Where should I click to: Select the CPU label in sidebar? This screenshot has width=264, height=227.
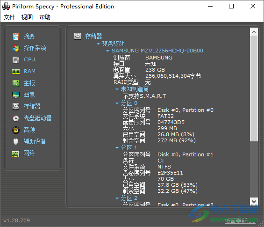[x=29, y=59]
